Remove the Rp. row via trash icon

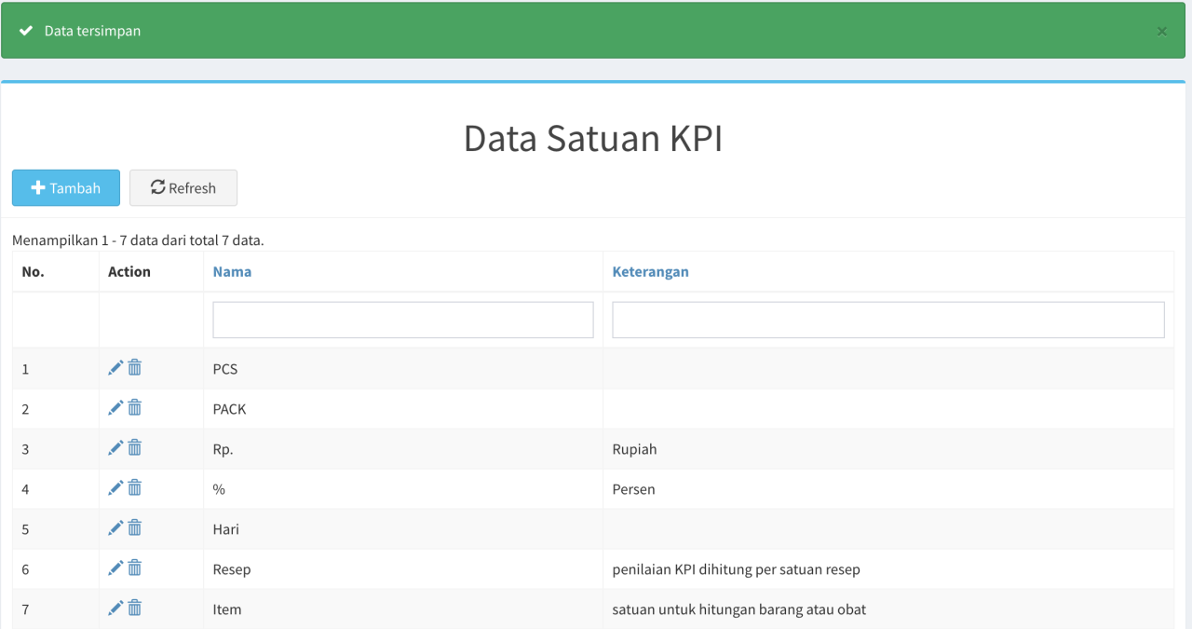(x=135, y=448)
